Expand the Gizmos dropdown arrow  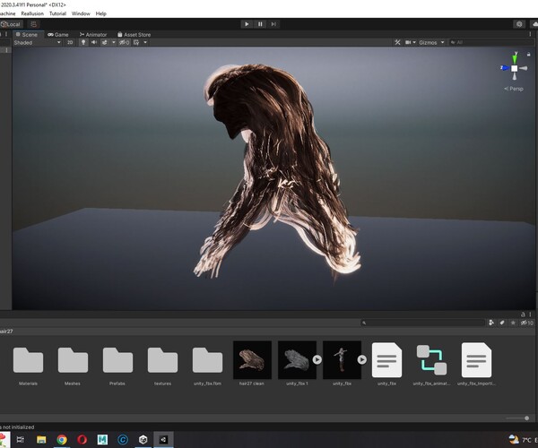(x=442, y=42)
